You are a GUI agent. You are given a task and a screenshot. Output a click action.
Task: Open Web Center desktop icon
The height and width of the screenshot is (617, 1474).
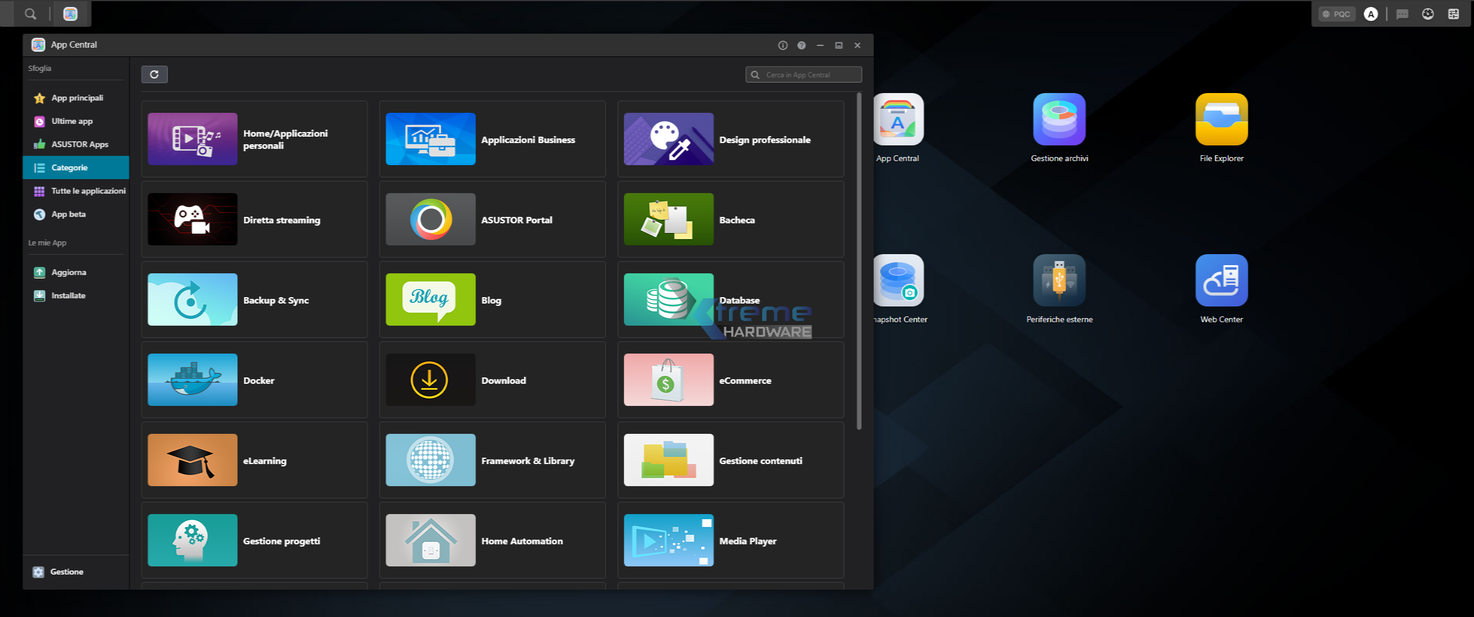(x=1221, y=289)
